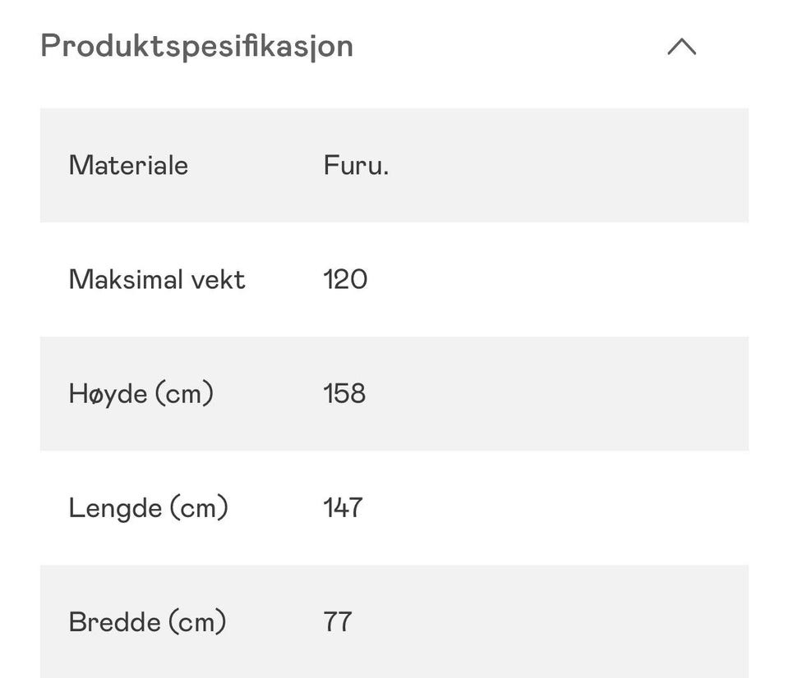Collapse the Produktspesifikasjon section chevron

point(682,47)
